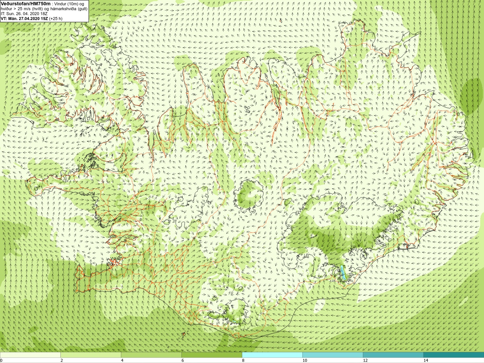Click the 12–14 m/s teal legend swatch
The height and width of the screenshot is (363, 484).
393,355
